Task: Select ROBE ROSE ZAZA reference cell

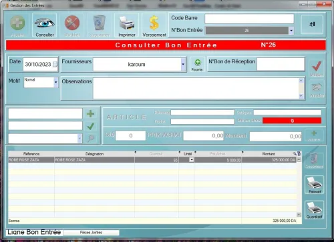Action: (x=31, y=160)
